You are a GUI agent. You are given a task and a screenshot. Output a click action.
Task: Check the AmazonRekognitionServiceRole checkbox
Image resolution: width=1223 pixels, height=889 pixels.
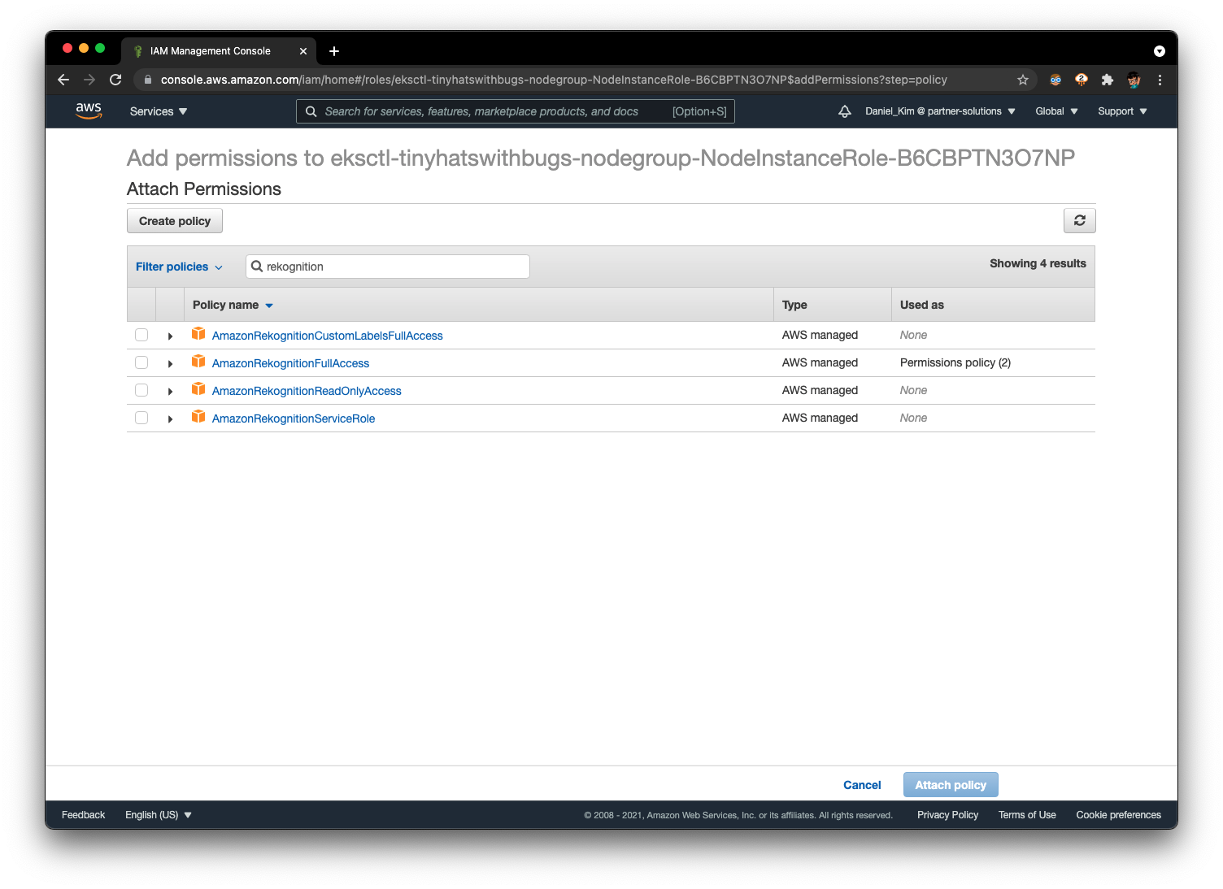click(x=141, y=418)
